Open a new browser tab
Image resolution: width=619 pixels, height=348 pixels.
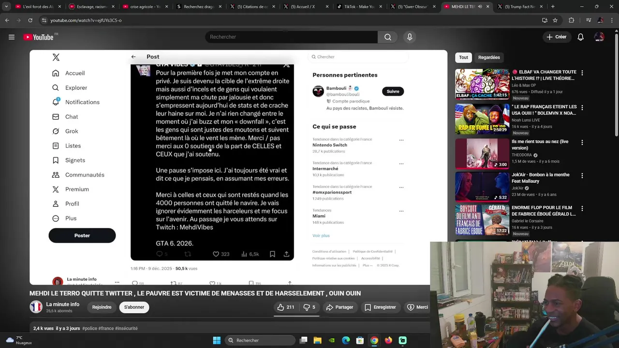click(553, 7)
